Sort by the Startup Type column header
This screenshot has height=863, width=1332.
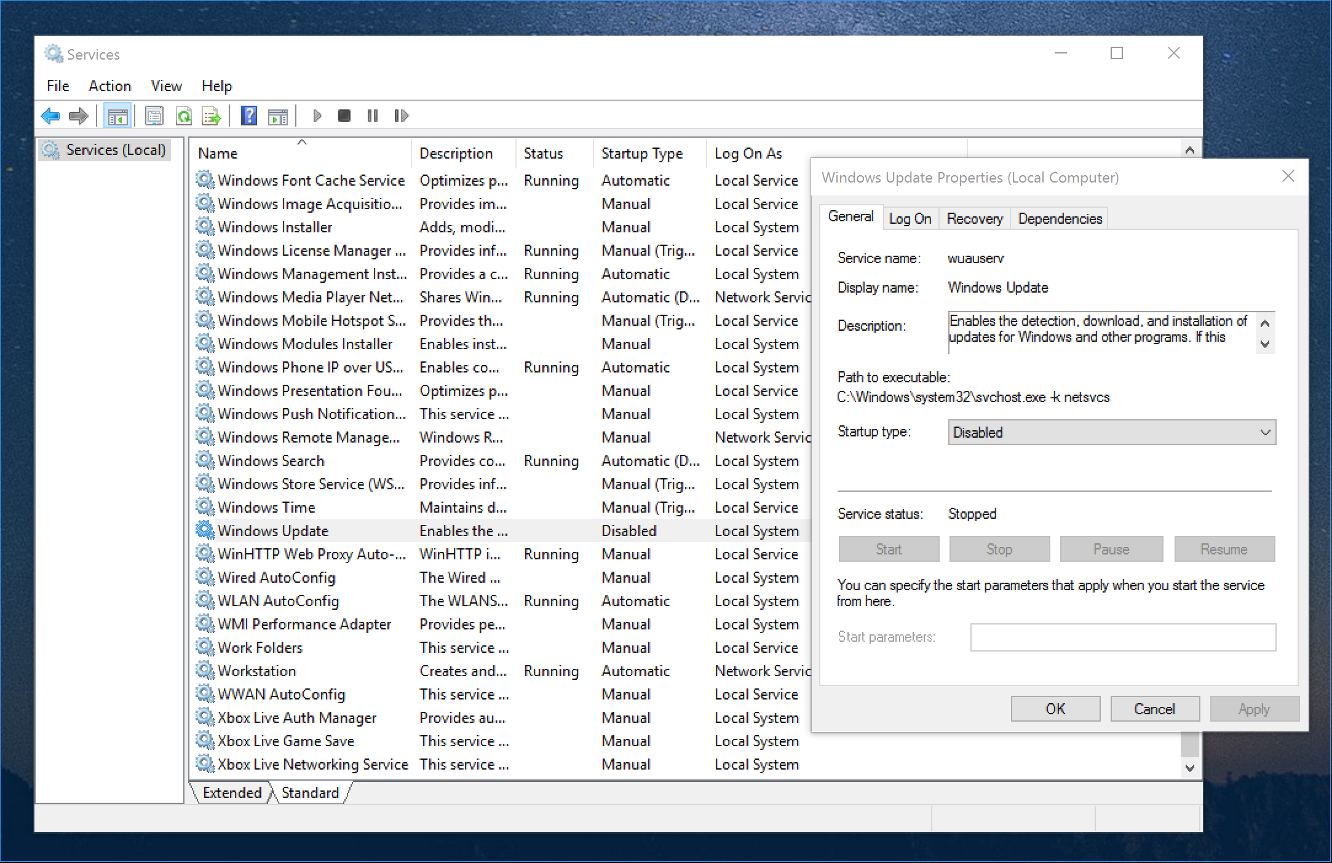point(650,153)
